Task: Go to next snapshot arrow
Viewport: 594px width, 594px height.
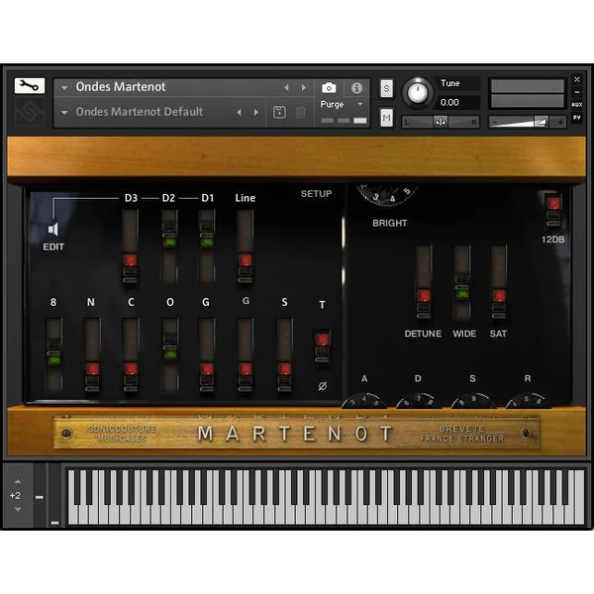Action: 256,113
